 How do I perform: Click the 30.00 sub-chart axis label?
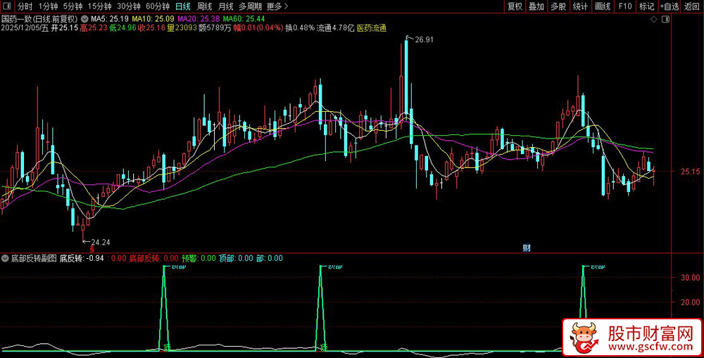691,277
